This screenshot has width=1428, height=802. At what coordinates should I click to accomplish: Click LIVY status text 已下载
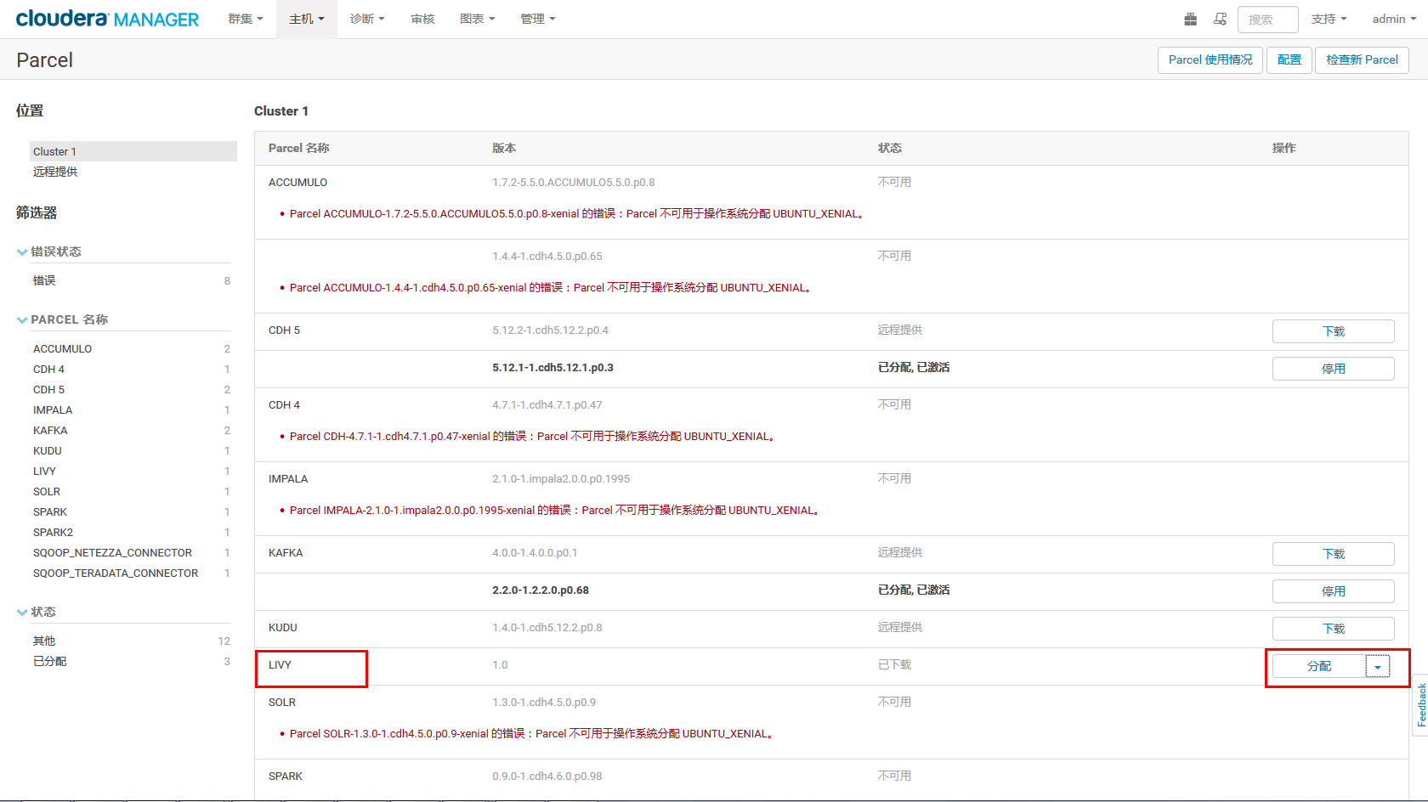click(x=894, y=664)
